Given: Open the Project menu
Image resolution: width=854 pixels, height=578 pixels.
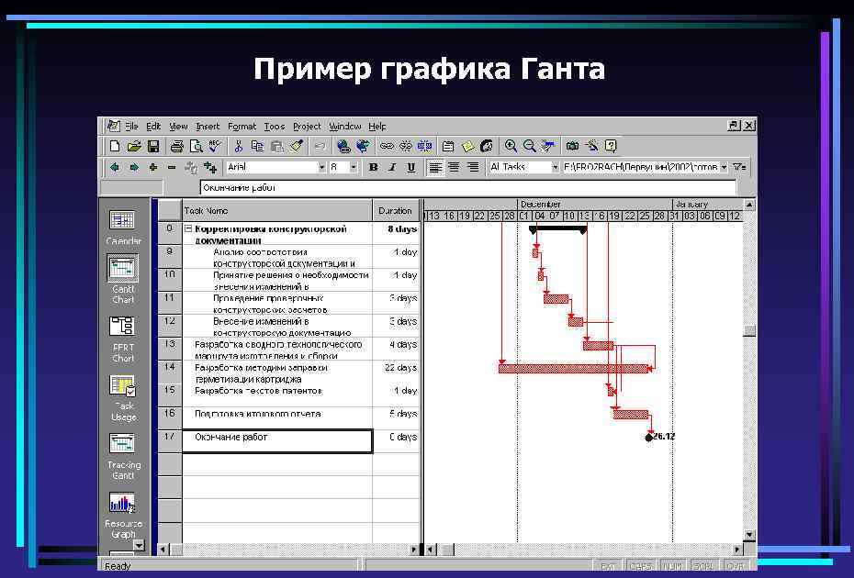Looking at the screenshot, I should [306, 126].
